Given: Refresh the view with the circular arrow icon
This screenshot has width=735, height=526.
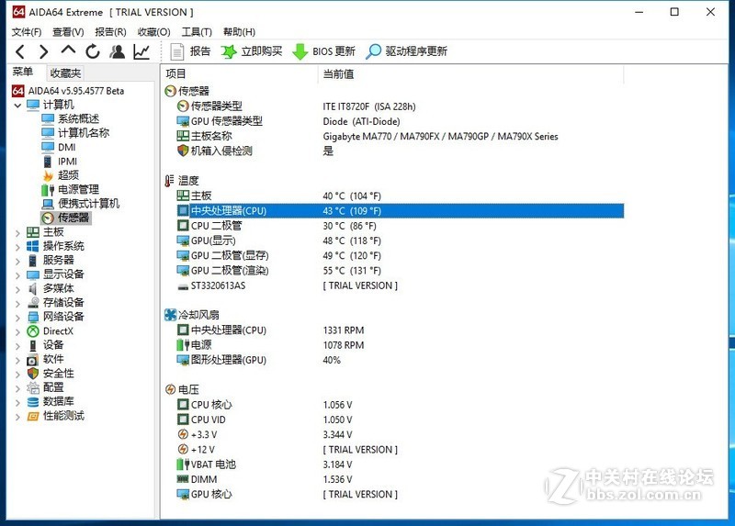Looking at the screenshot, I should [x=93, y=51].
